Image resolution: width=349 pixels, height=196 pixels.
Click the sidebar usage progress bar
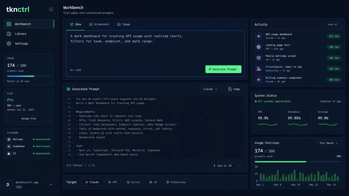tap(29, 76)
